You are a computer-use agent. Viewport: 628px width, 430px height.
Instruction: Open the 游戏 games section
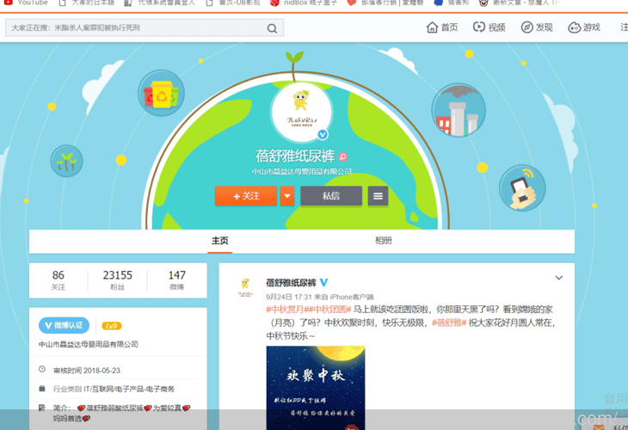(x=584, y=28)
